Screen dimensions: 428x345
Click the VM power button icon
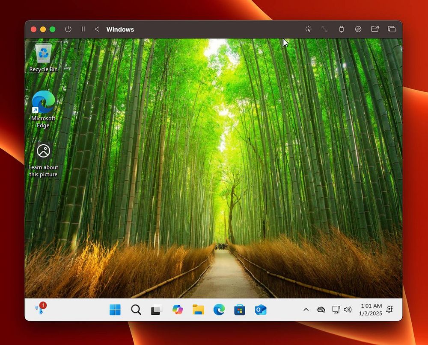(68, 29)
